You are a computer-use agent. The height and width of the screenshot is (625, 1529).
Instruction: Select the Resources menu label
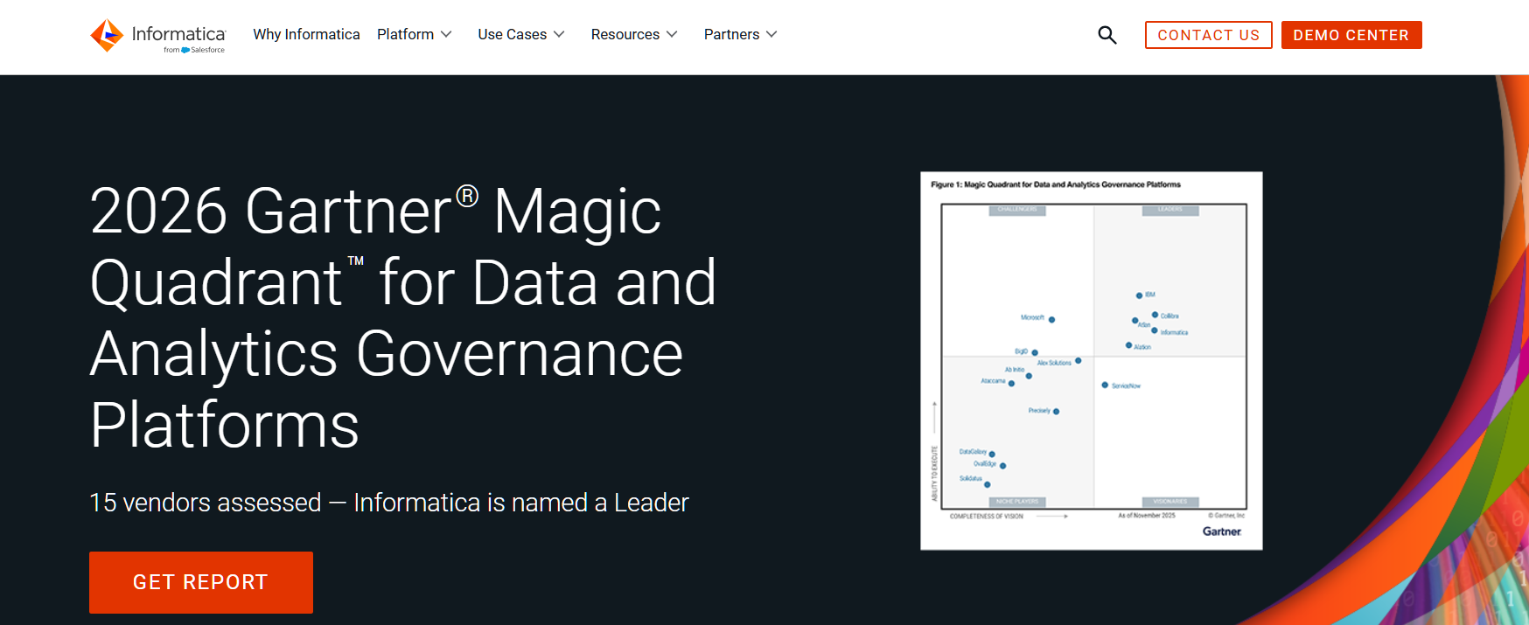click(x=625, y=34)
